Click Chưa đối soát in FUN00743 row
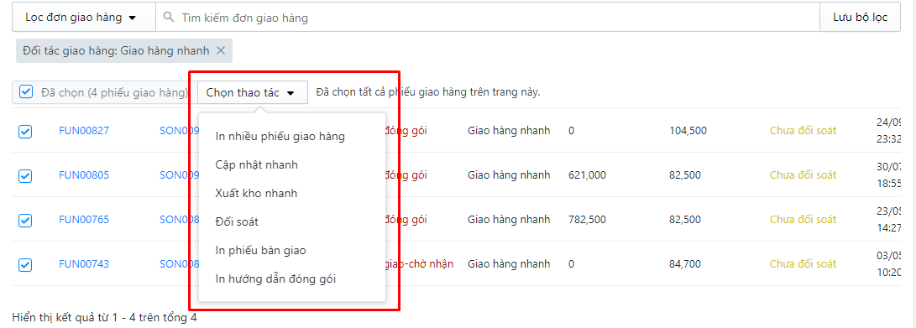 [x=803, y=263]
